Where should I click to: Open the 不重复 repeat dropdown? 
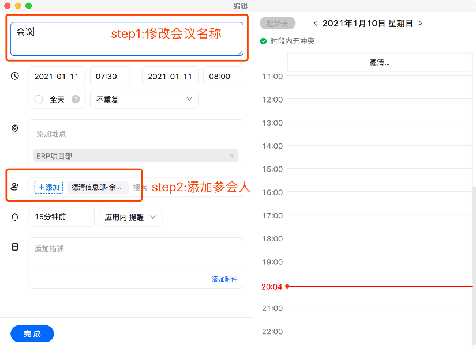[144, 99]
